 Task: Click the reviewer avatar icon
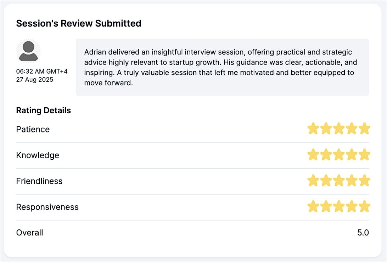[28, 51]
